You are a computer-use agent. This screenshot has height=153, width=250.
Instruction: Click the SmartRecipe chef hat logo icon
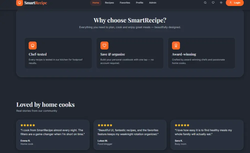[19, 3]
